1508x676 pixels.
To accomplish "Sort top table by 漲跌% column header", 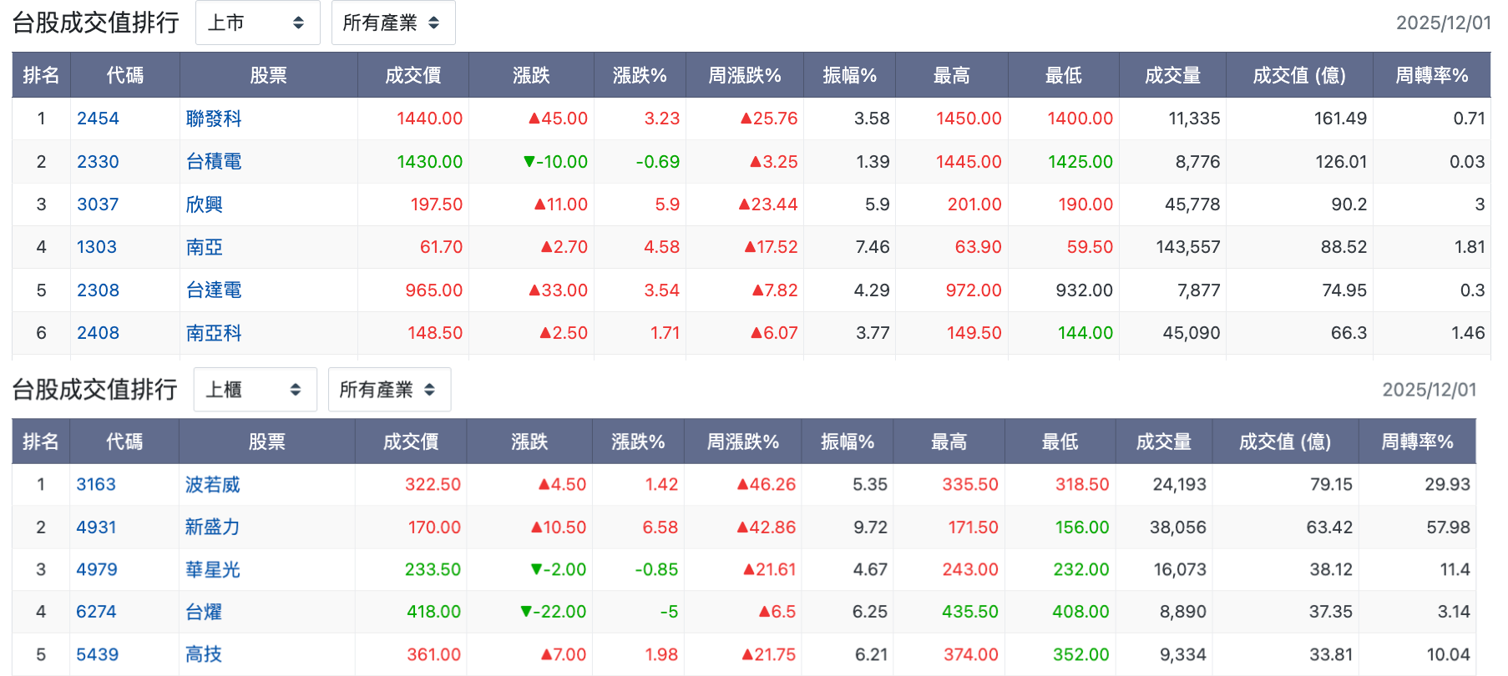I will point(640,75).
